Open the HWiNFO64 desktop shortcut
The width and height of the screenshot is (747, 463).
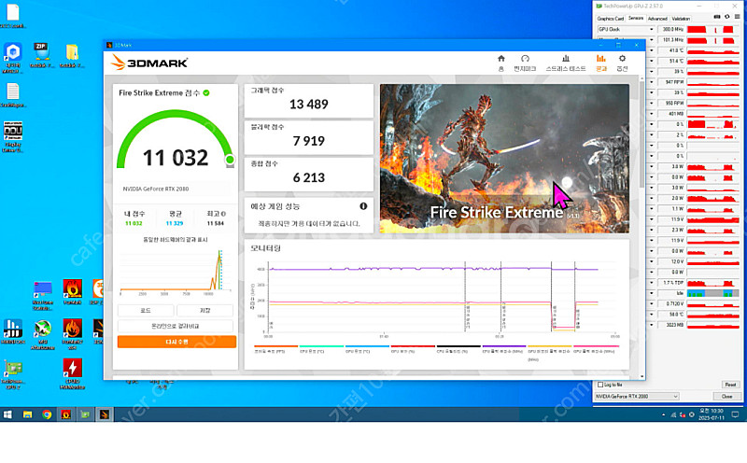click(x=12, y=331)
